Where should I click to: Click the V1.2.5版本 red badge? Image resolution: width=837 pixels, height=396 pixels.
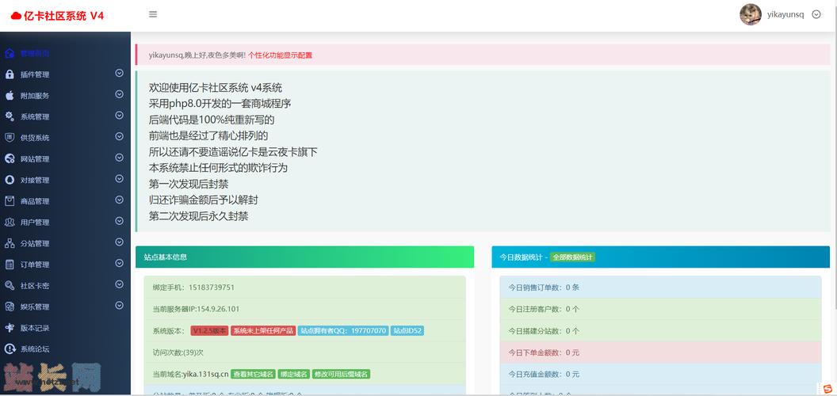(x=209, y=331)
